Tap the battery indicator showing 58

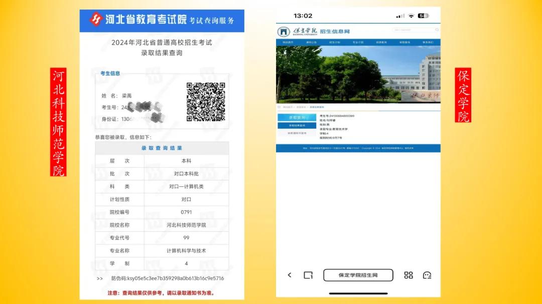424,16
